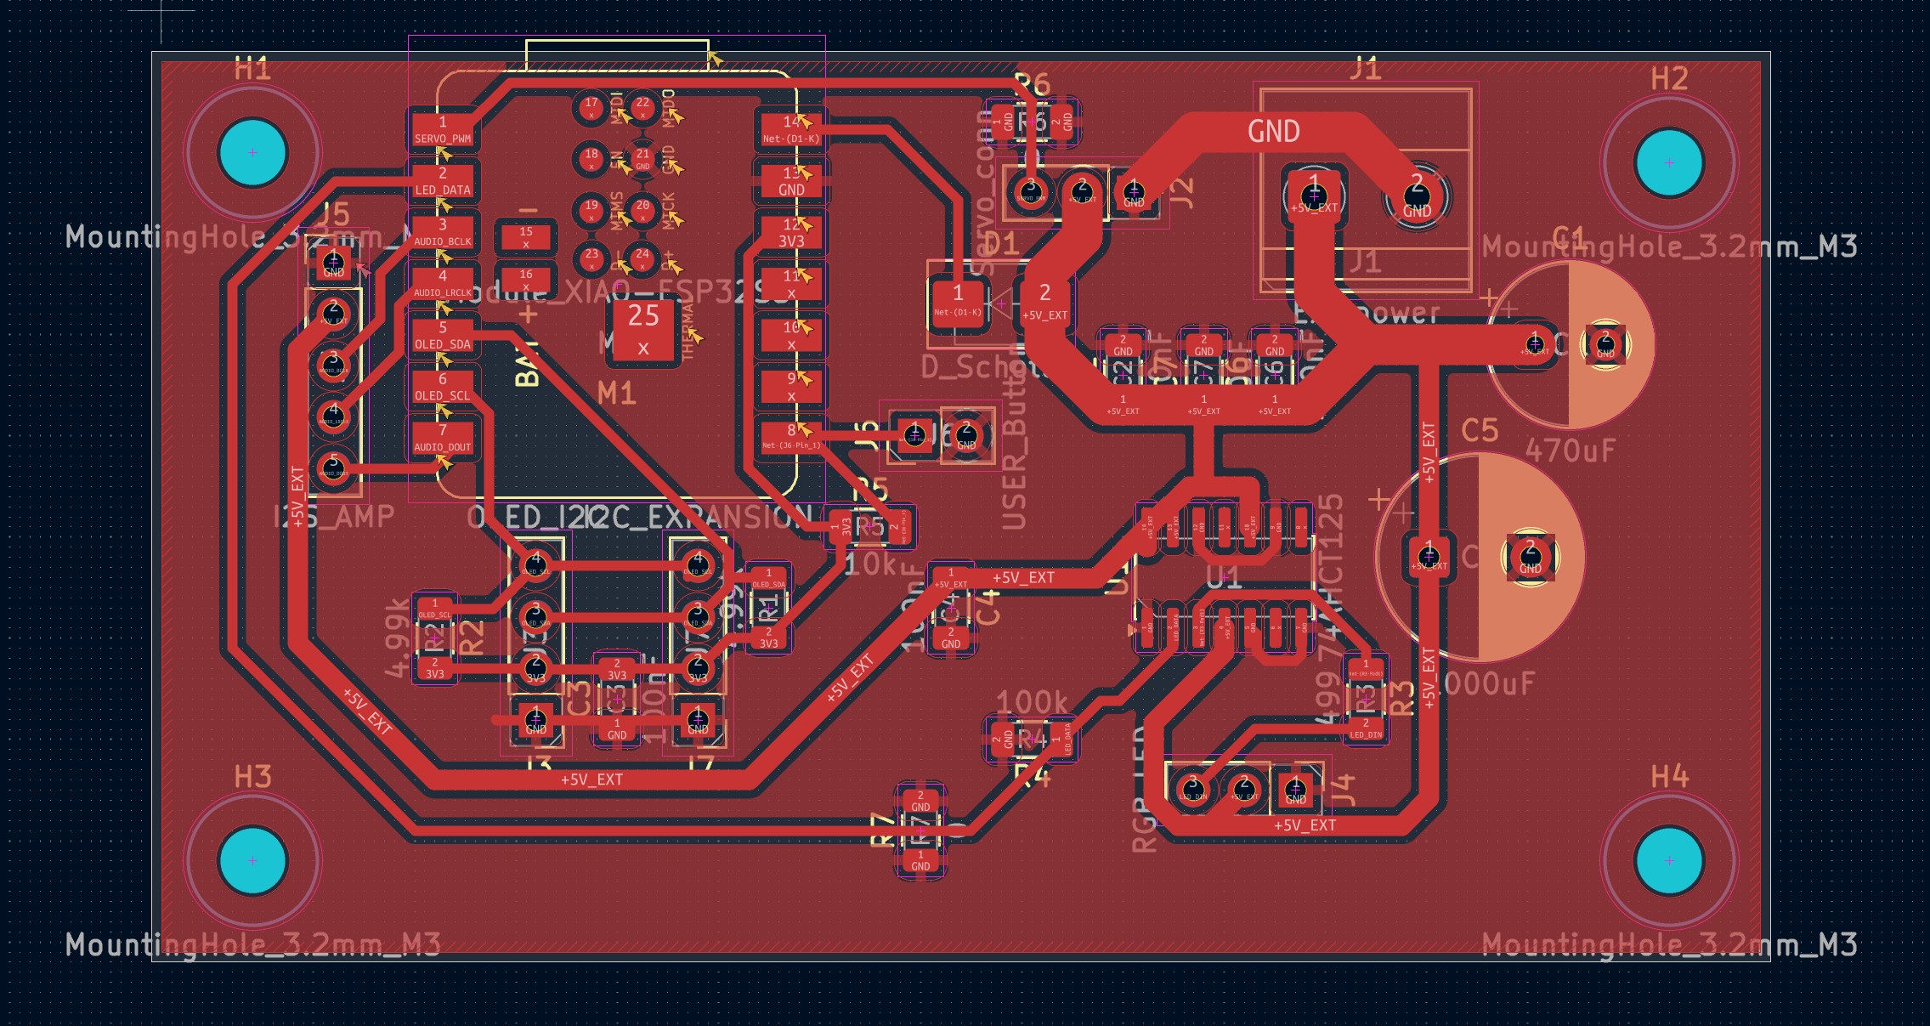Viewport: 1930px width, 1026px height.
Task: Select the H1 mounting hole drill
Action: coord(252,152)
